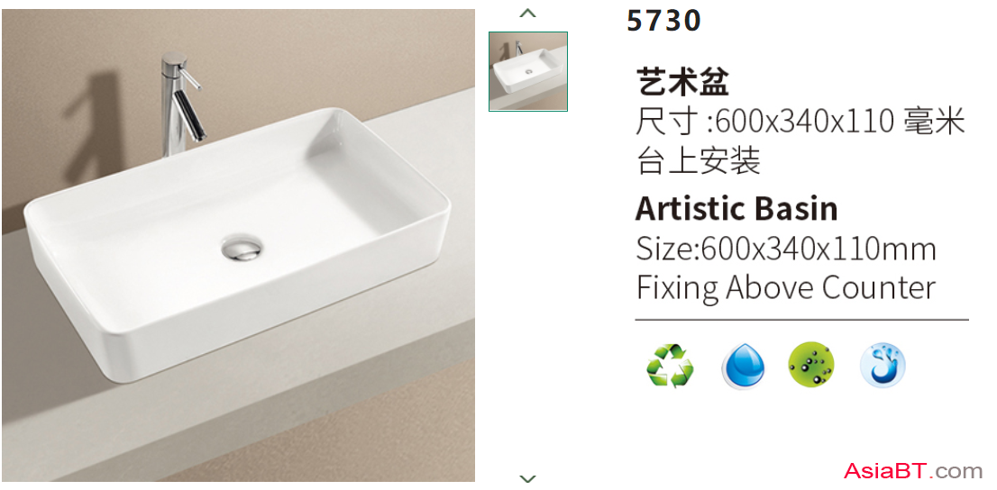This screenshot has width=997, height=490.
Task: Click the green recycle arrows icon
Action: point(670,366)
